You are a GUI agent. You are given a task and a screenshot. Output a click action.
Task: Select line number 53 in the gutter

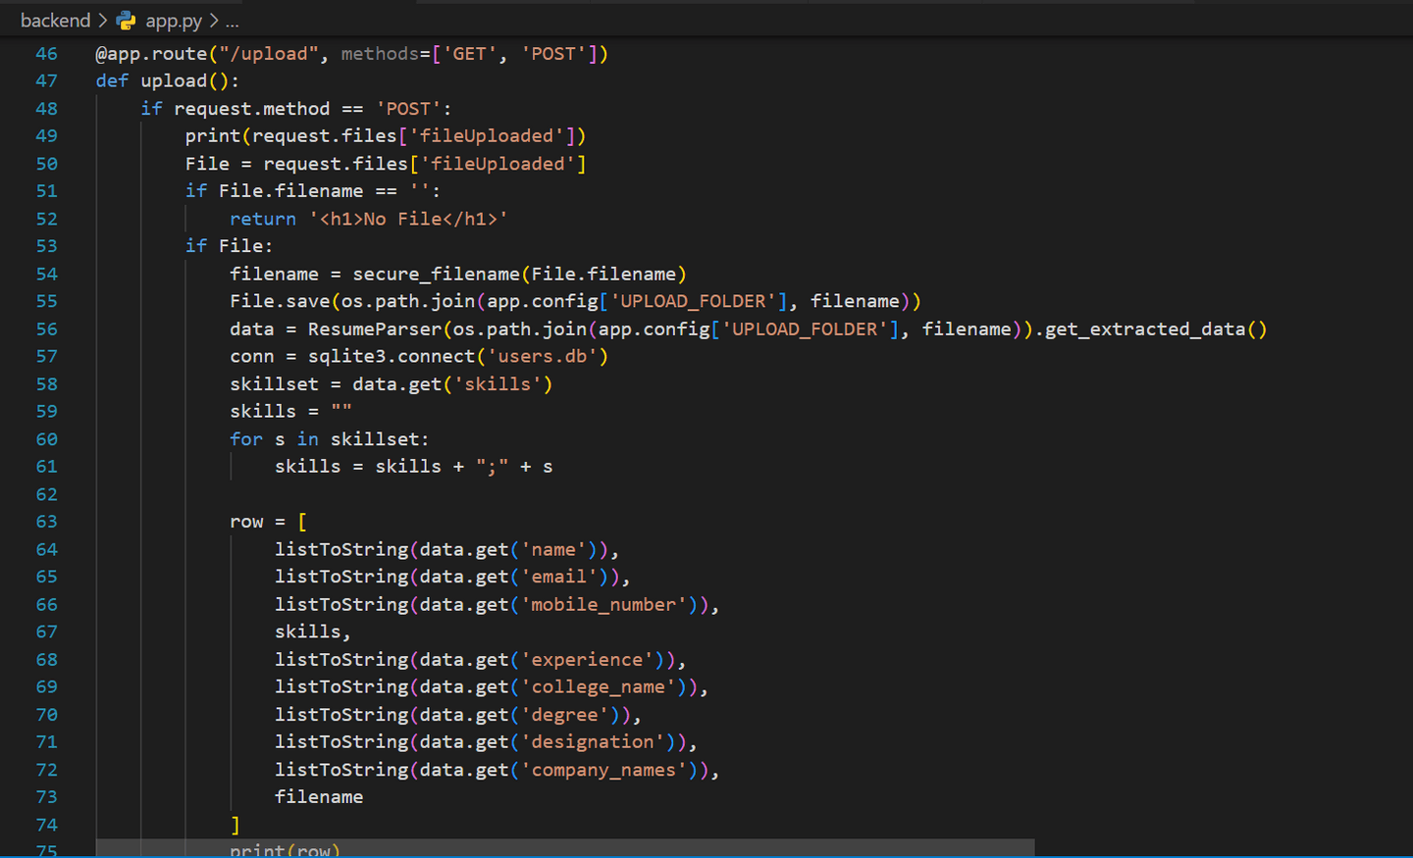[46, 246]
